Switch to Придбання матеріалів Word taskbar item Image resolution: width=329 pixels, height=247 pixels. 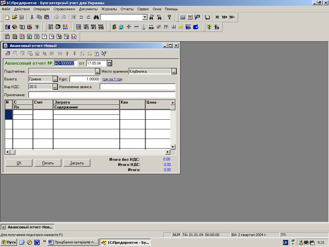(73, 242)
